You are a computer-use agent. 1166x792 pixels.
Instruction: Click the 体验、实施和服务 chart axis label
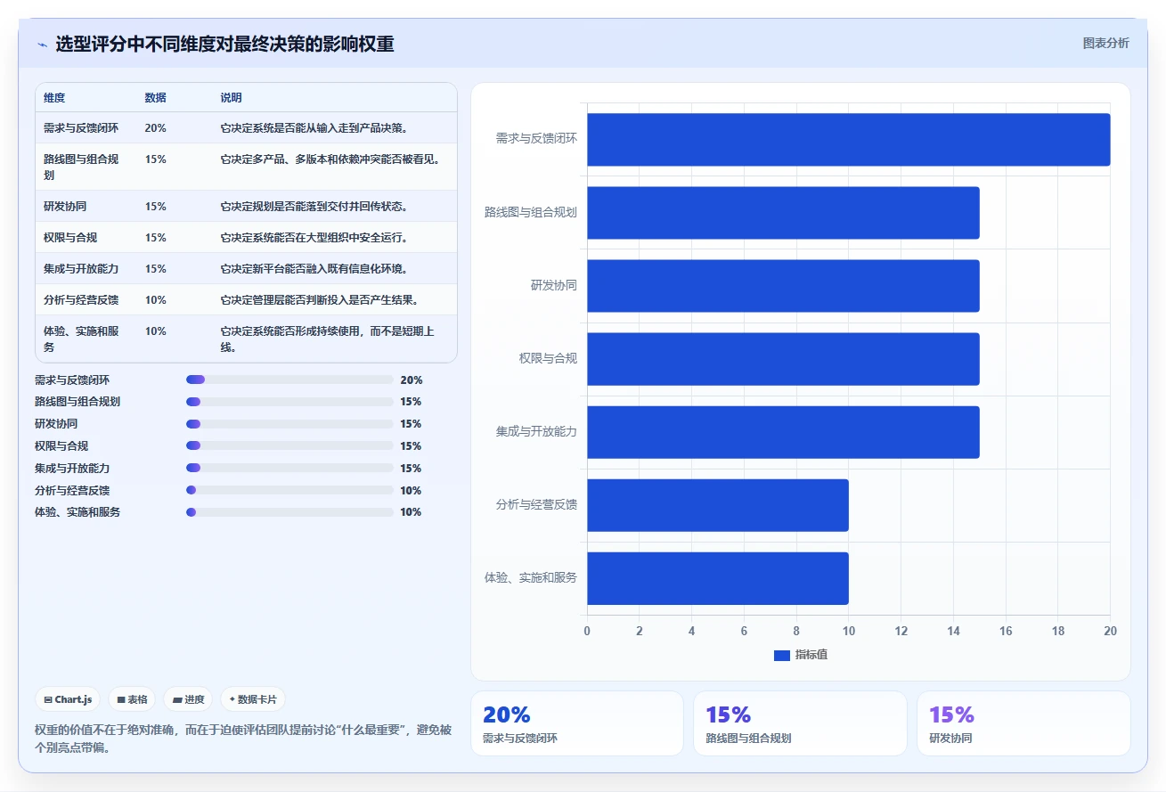[x=531, y=578]
